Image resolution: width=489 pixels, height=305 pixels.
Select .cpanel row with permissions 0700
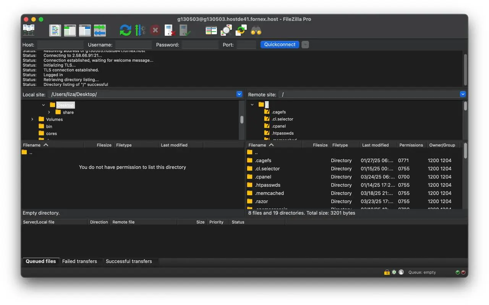pyautogui.click(x=354, y=177)
